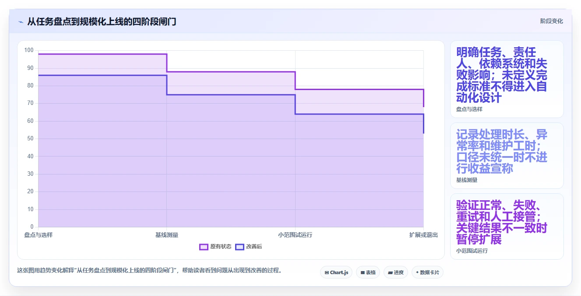Click the 记录处理时长 card heading text

502,151
